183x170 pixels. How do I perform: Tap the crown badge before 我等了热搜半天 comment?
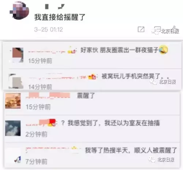tap(74, 149)
